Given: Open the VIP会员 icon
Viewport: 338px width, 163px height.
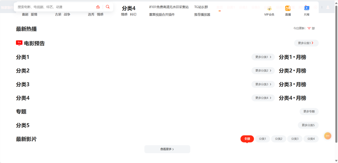Looking at the screenshot, I should 269,8.
